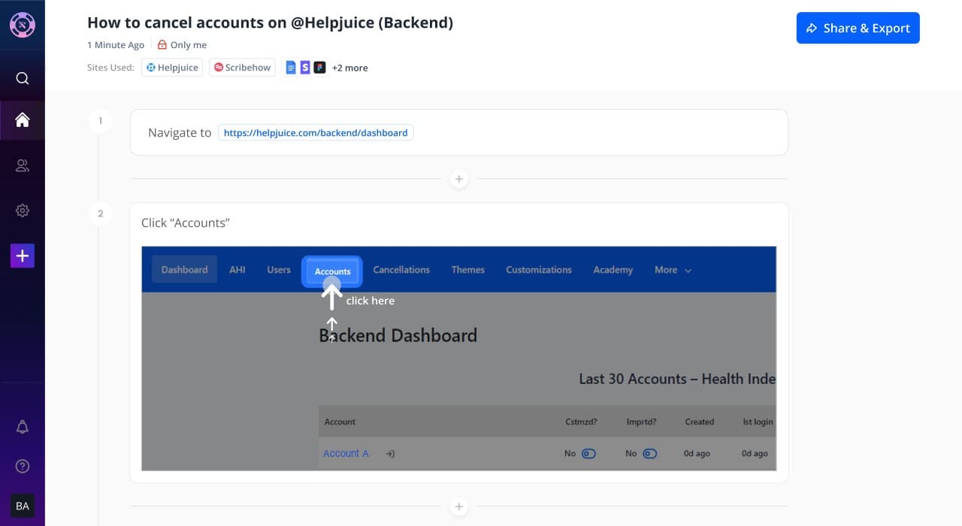Click the Google Docs site icon

(x=292, y=68)
